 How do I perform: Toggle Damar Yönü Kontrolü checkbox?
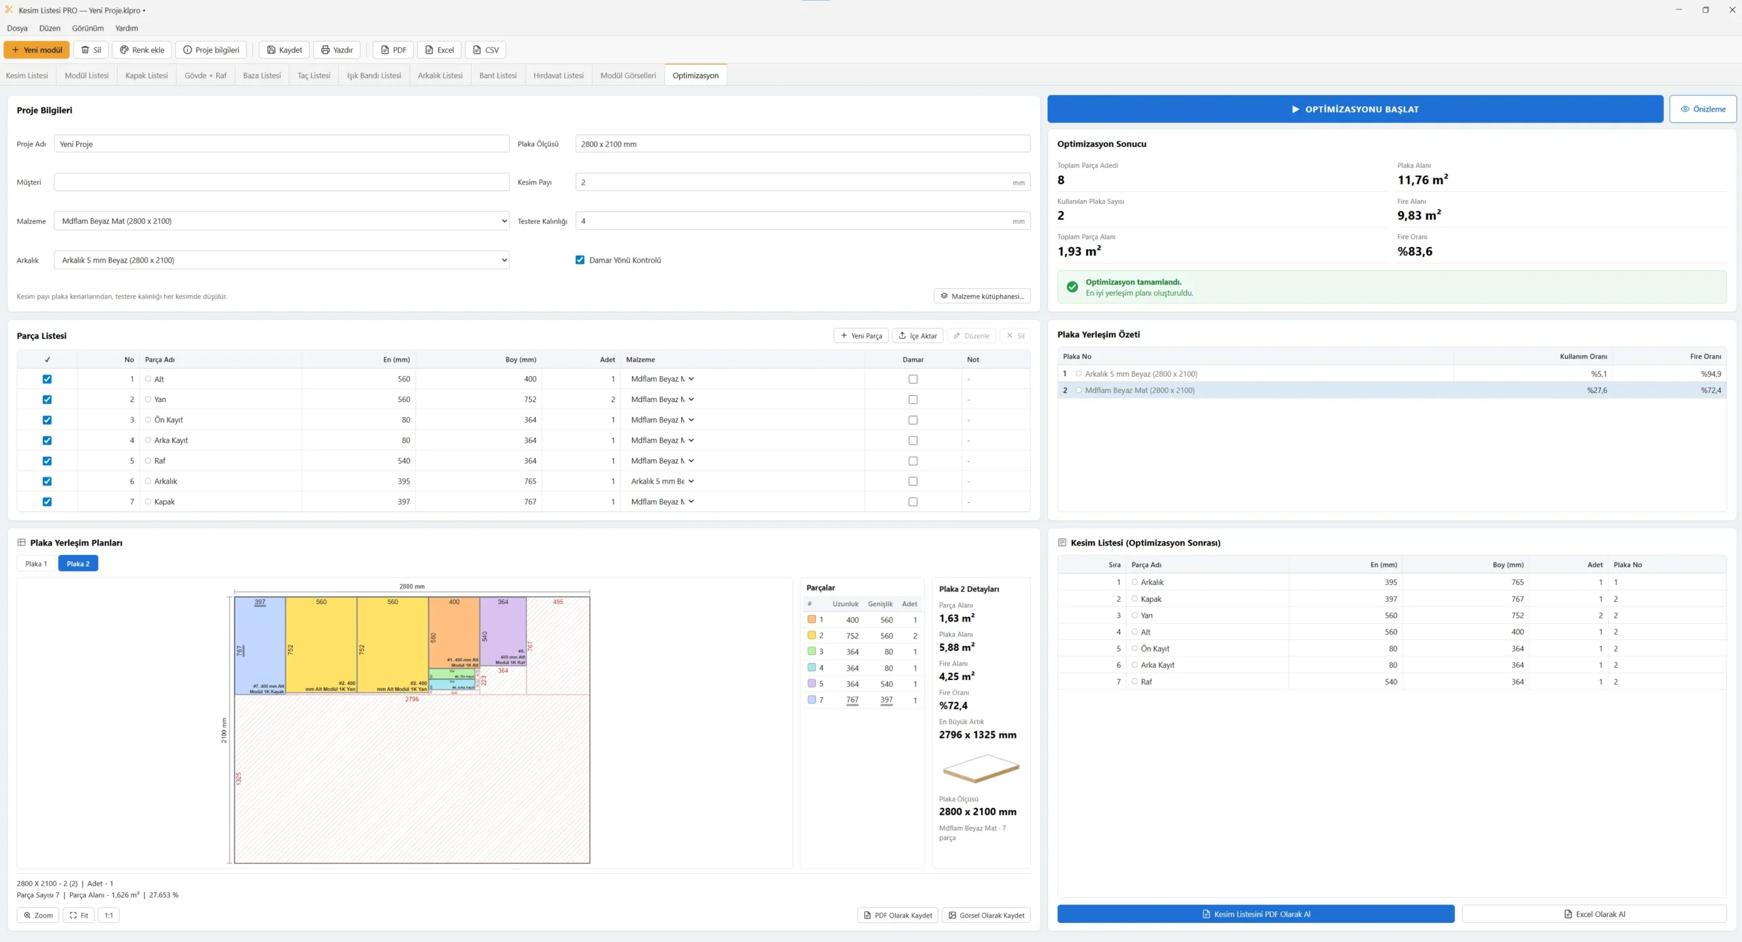tap(580, 260)
